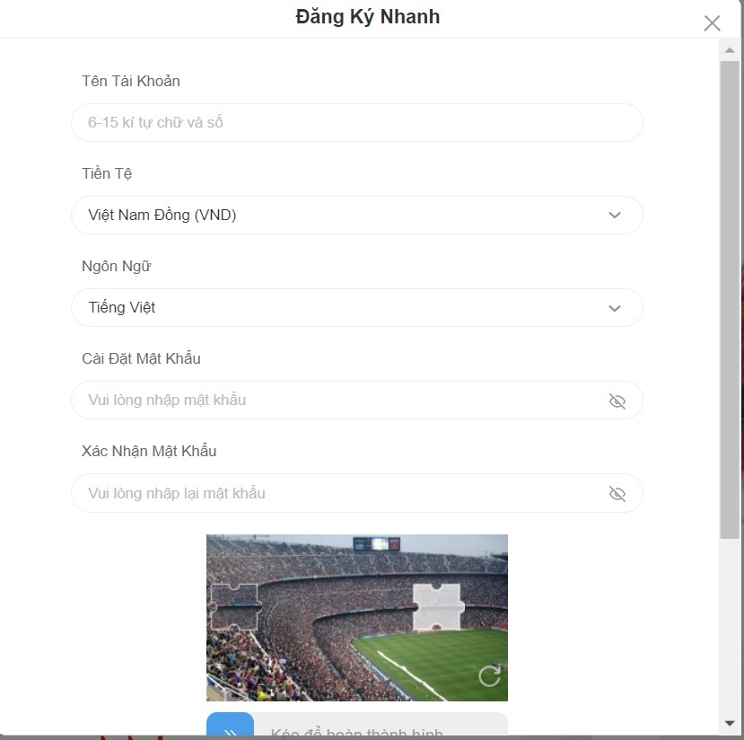This screenshot has width=744, height=740.
Task: Click the movable puzzle piece on left
Action: [x=235, y=607]
